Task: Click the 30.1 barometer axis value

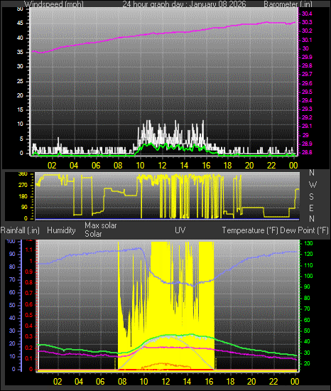Action: 307,40
